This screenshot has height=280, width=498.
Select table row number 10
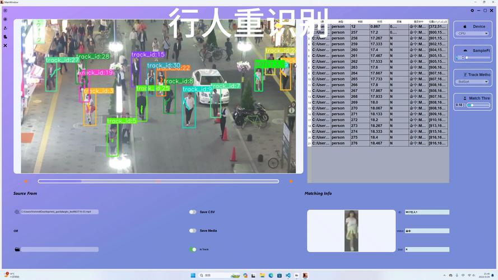tap(309, 79)
